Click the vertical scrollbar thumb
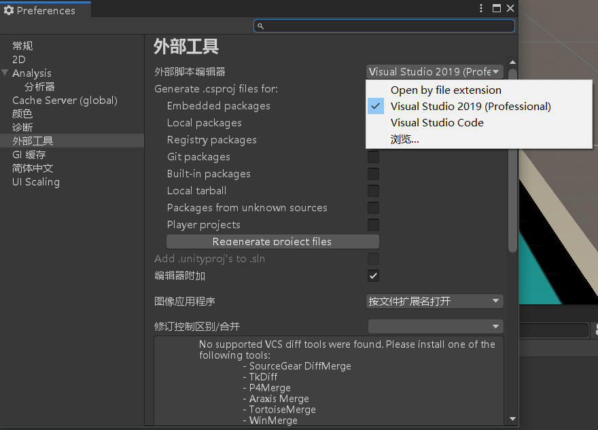Screen dimensions: 598x430 (x=512, y=160)
